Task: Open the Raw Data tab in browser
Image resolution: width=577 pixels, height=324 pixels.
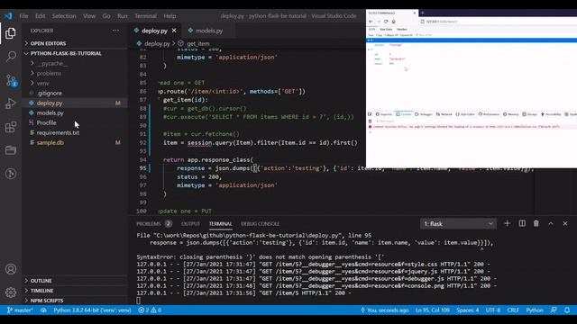Action: tap(386, 29)
